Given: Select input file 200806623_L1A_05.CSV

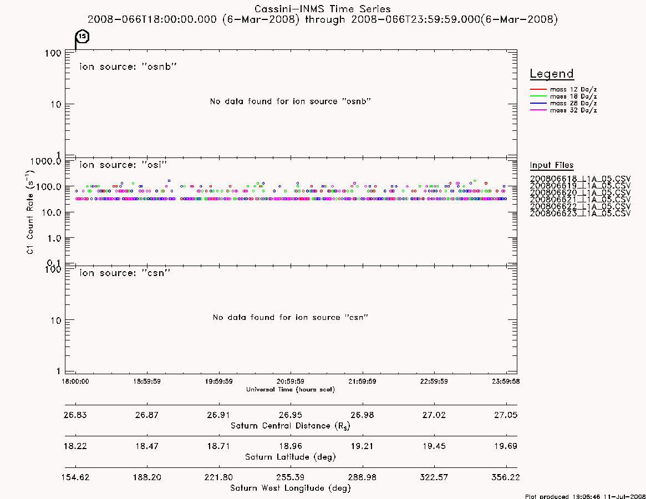Looking at the screenshot, I should (580, 214).
